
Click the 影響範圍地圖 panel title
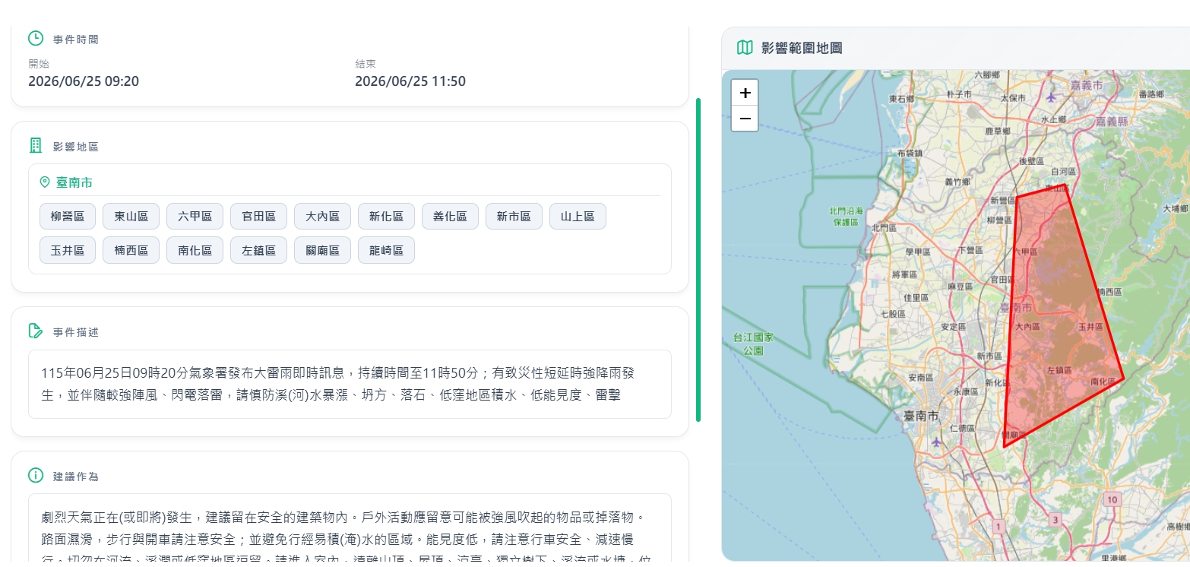pos(802,48)
